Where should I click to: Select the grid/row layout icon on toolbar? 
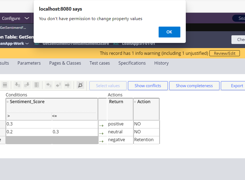(5, 85)
